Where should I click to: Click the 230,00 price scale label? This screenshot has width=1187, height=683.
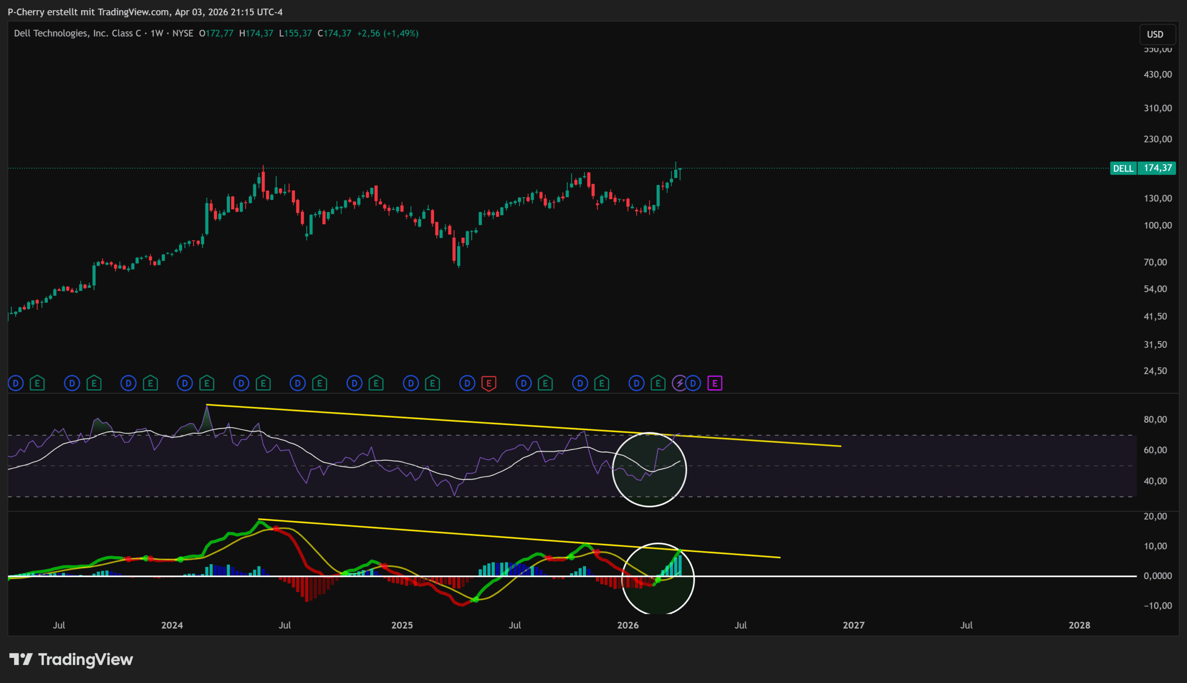1157,139
